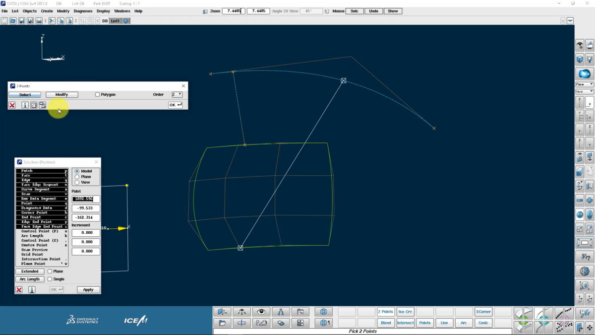Image resolution: width=595 pixels, height=335 pixels.
Task: Select the Grid Point list entry
Action: [x=42, y=255]
